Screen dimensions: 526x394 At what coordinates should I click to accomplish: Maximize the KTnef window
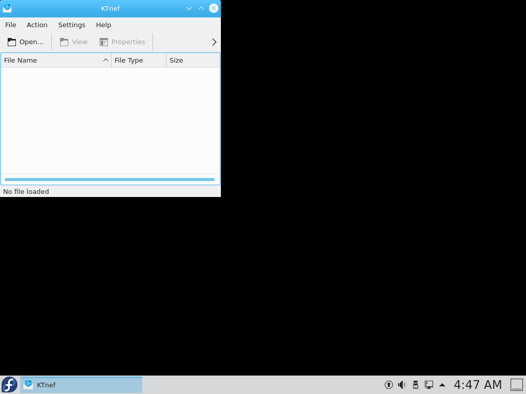(x=201, y=8)
